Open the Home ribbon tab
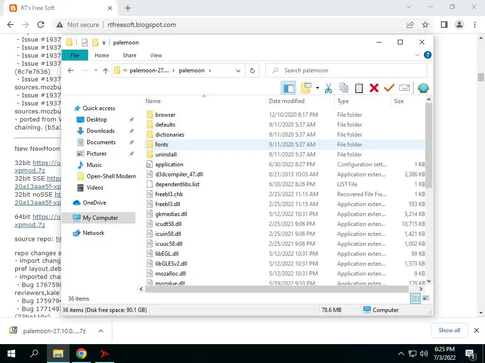485x363 pixels. (x=102, y=55)
